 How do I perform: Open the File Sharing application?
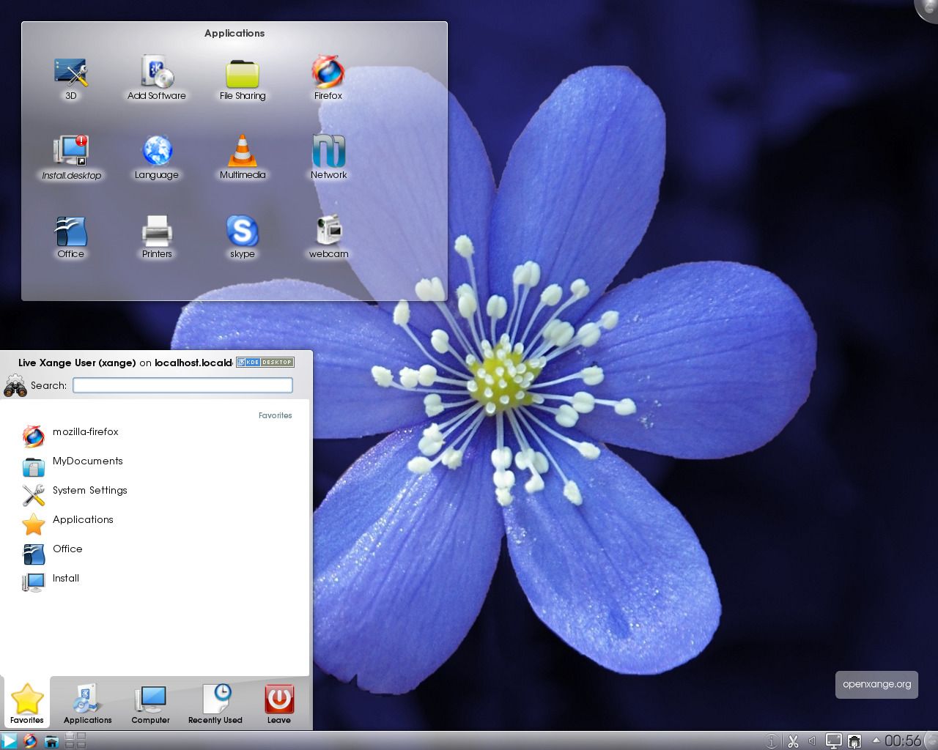coord(243,73)
